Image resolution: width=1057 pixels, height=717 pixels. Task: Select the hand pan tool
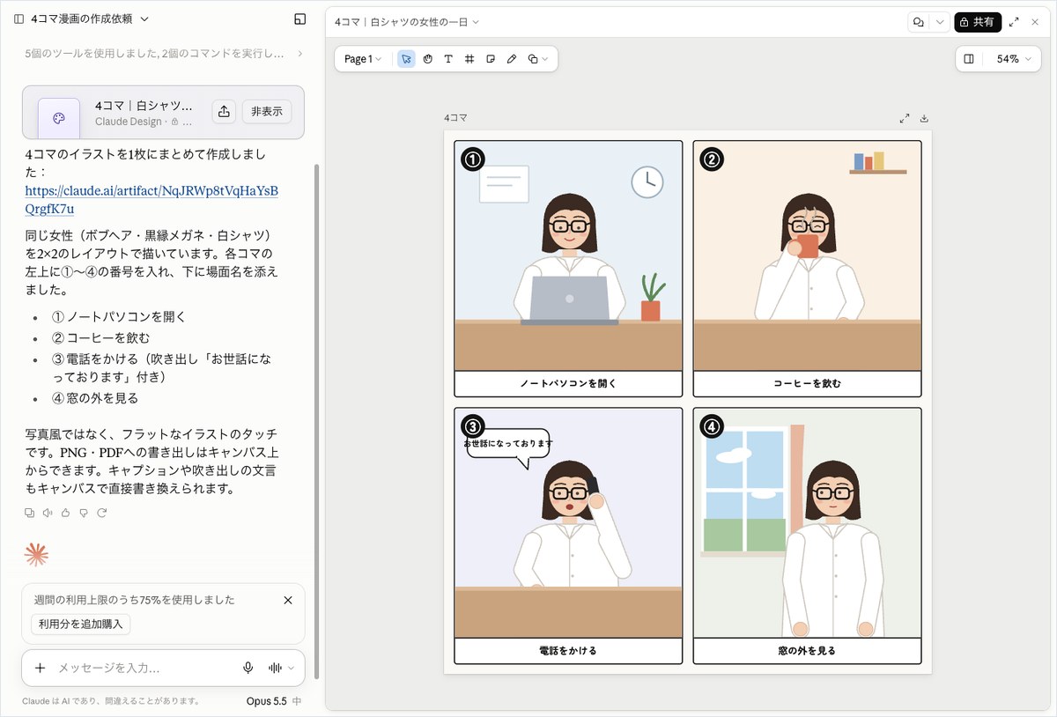(427, 59)
